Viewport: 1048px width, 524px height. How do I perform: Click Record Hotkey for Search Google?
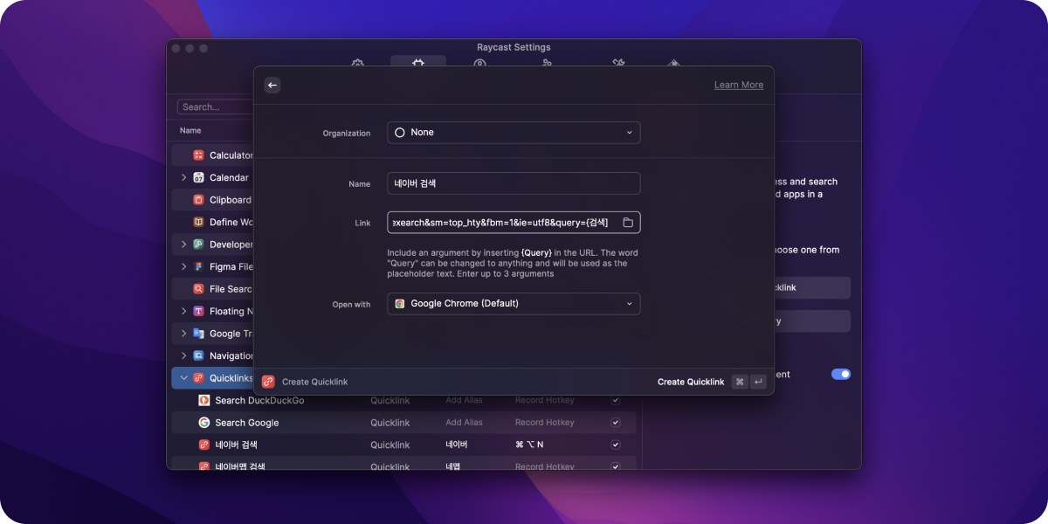point(545,423)
